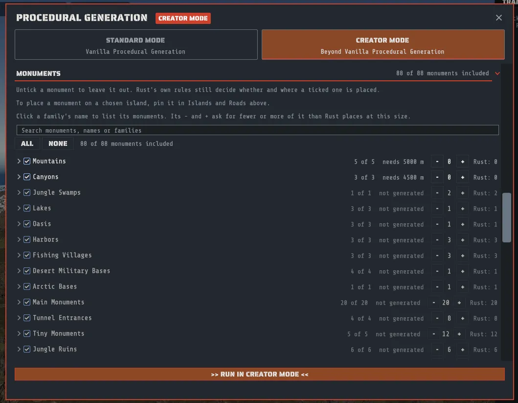Untick the Lakes checkbox
Viewport: 518px width, 403px height.
27,208
